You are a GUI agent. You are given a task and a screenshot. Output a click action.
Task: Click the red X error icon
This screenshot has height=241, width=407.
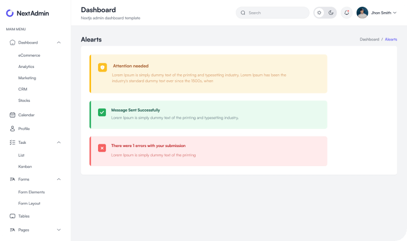coord(102,148)
